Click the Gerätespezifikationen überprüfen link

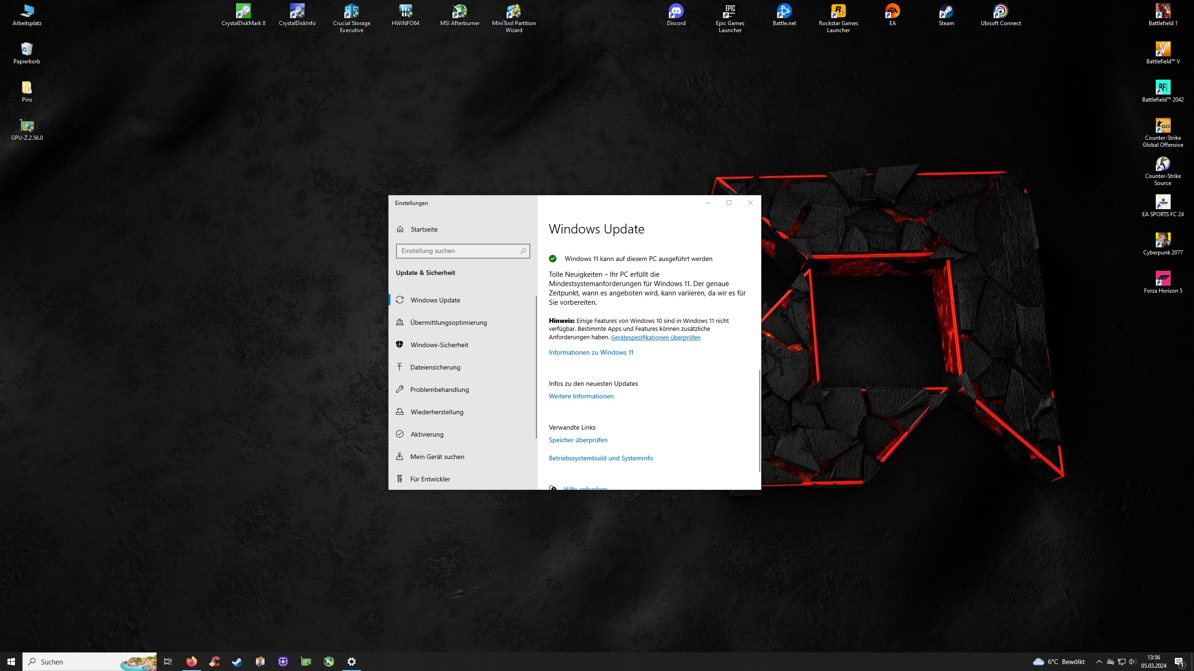655,337
